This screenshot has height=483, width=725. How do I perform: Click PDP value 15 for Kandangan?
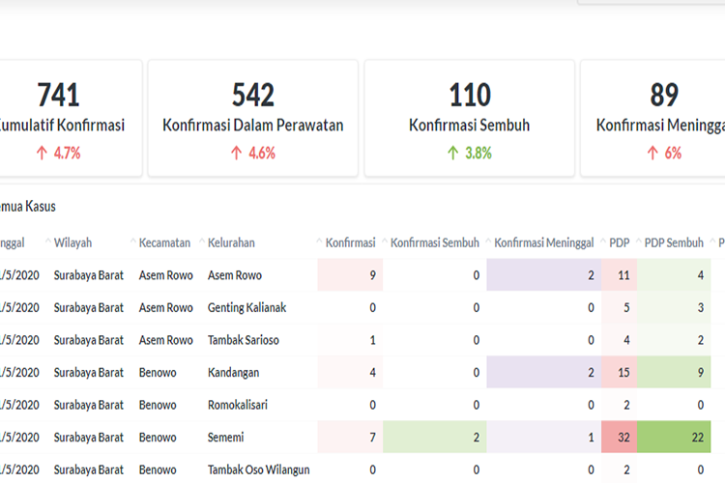(x=623, y=372)
